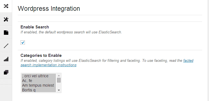
Task: Select the stacked windows sidebar icon
Action: (x=6, y=72)
